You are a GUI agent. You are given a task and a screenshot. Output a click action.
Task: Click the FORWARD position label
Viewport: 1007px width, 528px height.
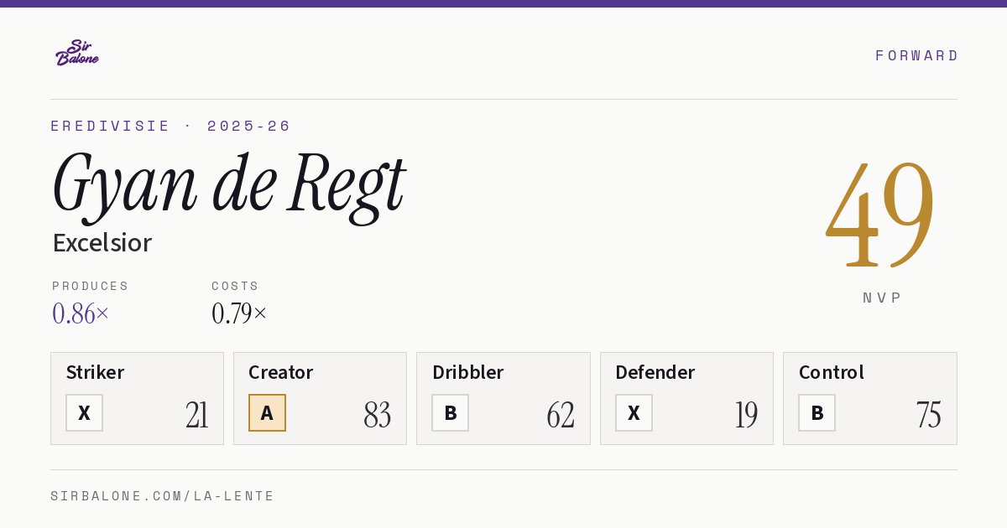pos(916,55)
